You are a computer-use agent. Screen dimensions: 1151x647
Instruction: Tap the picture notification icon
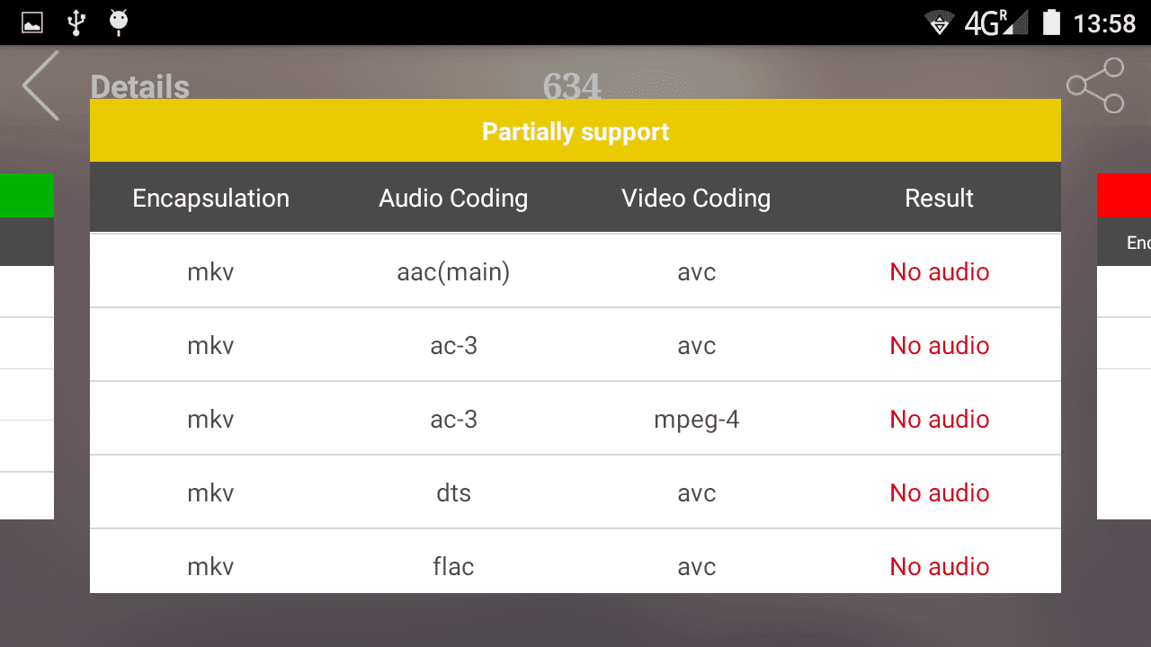click(32, 22)
